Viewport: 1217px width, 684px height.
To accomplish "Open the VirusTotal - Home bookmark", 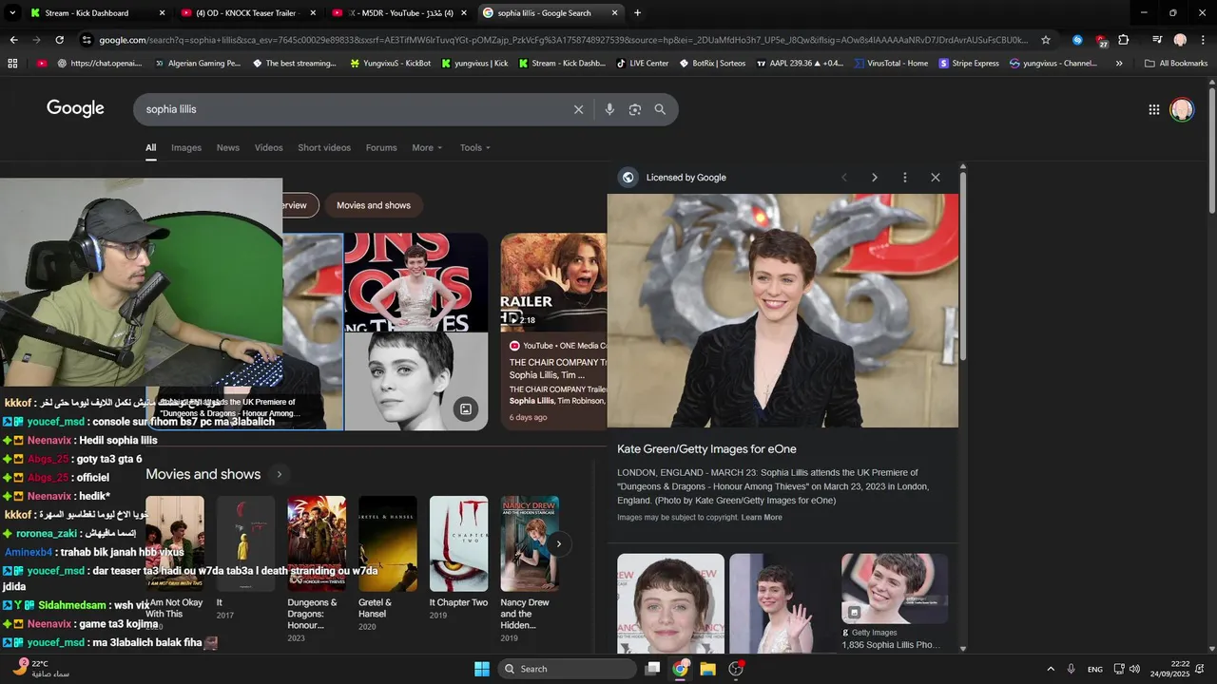I will [x=891, y=64].
